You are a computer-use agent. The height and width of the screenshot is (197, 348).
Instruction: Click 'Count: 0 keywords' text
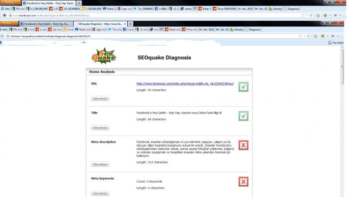tap(149, 181)
